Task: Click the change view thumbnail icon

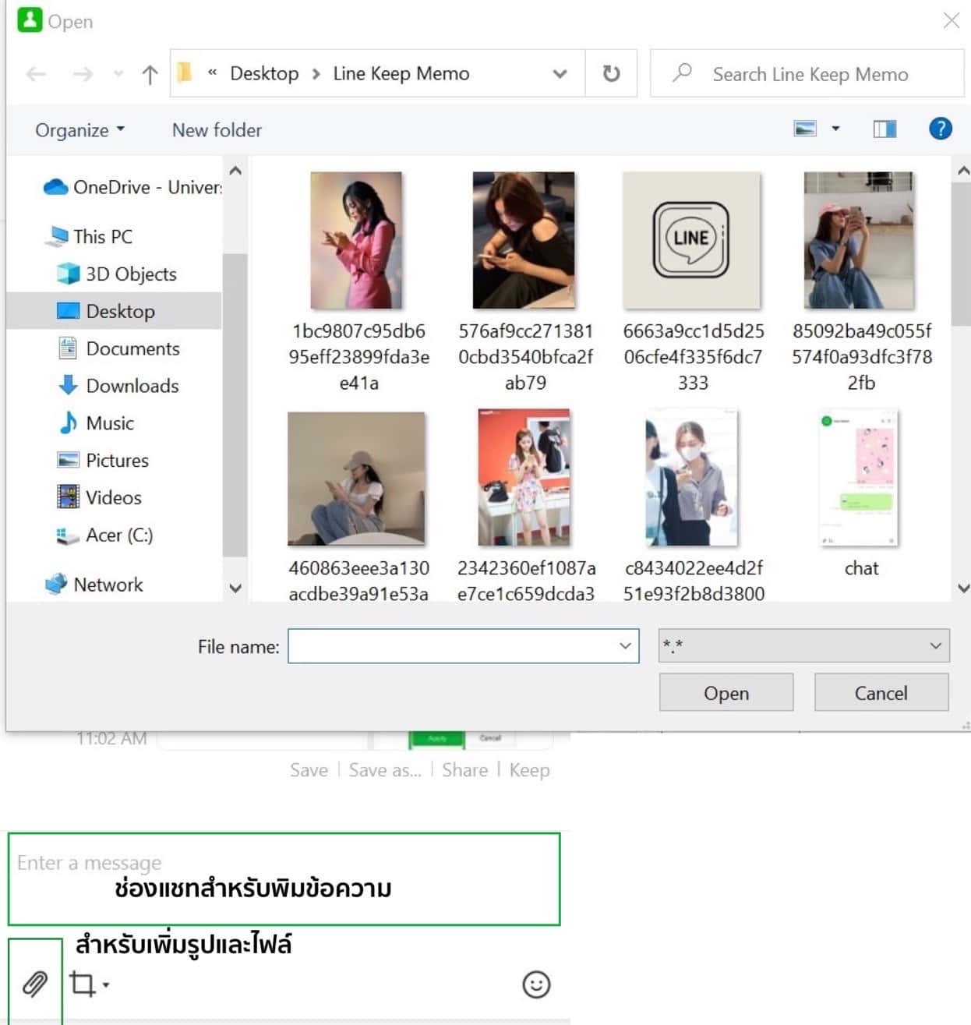Action: point(804,129)
